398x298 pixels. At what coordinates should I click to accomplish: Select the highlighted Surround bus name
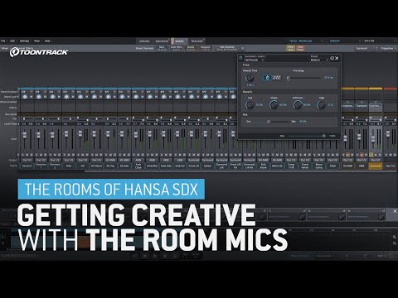coord(376,166)
